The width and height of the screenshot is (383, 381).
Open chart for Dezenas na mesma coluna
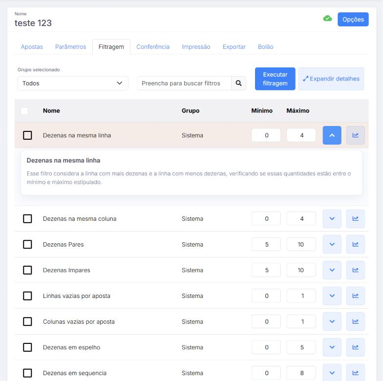[x=356, y=219]
